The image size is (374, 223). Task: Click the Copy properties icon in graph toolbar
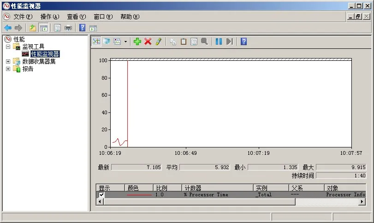(173, 41)
